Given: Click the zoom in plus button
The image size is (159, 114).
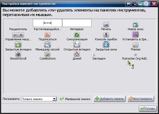Looking at the screenshot, I should [x=21, y=35].
